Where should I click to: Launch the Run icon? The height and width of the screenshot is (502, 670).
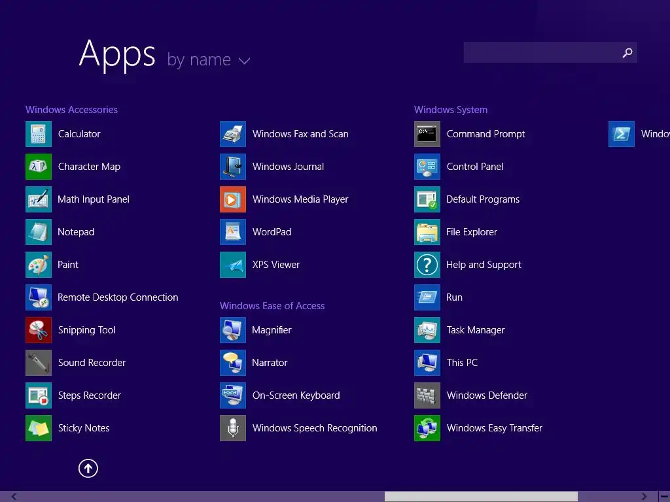[427, 297]
